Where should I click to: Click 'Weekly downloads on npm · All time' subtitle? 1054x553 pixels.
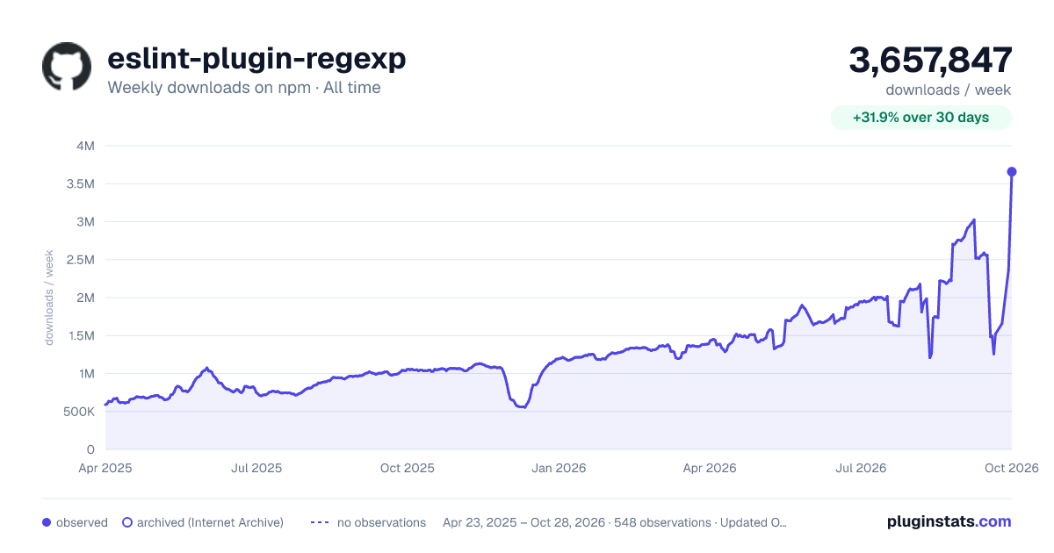[244, 88]
